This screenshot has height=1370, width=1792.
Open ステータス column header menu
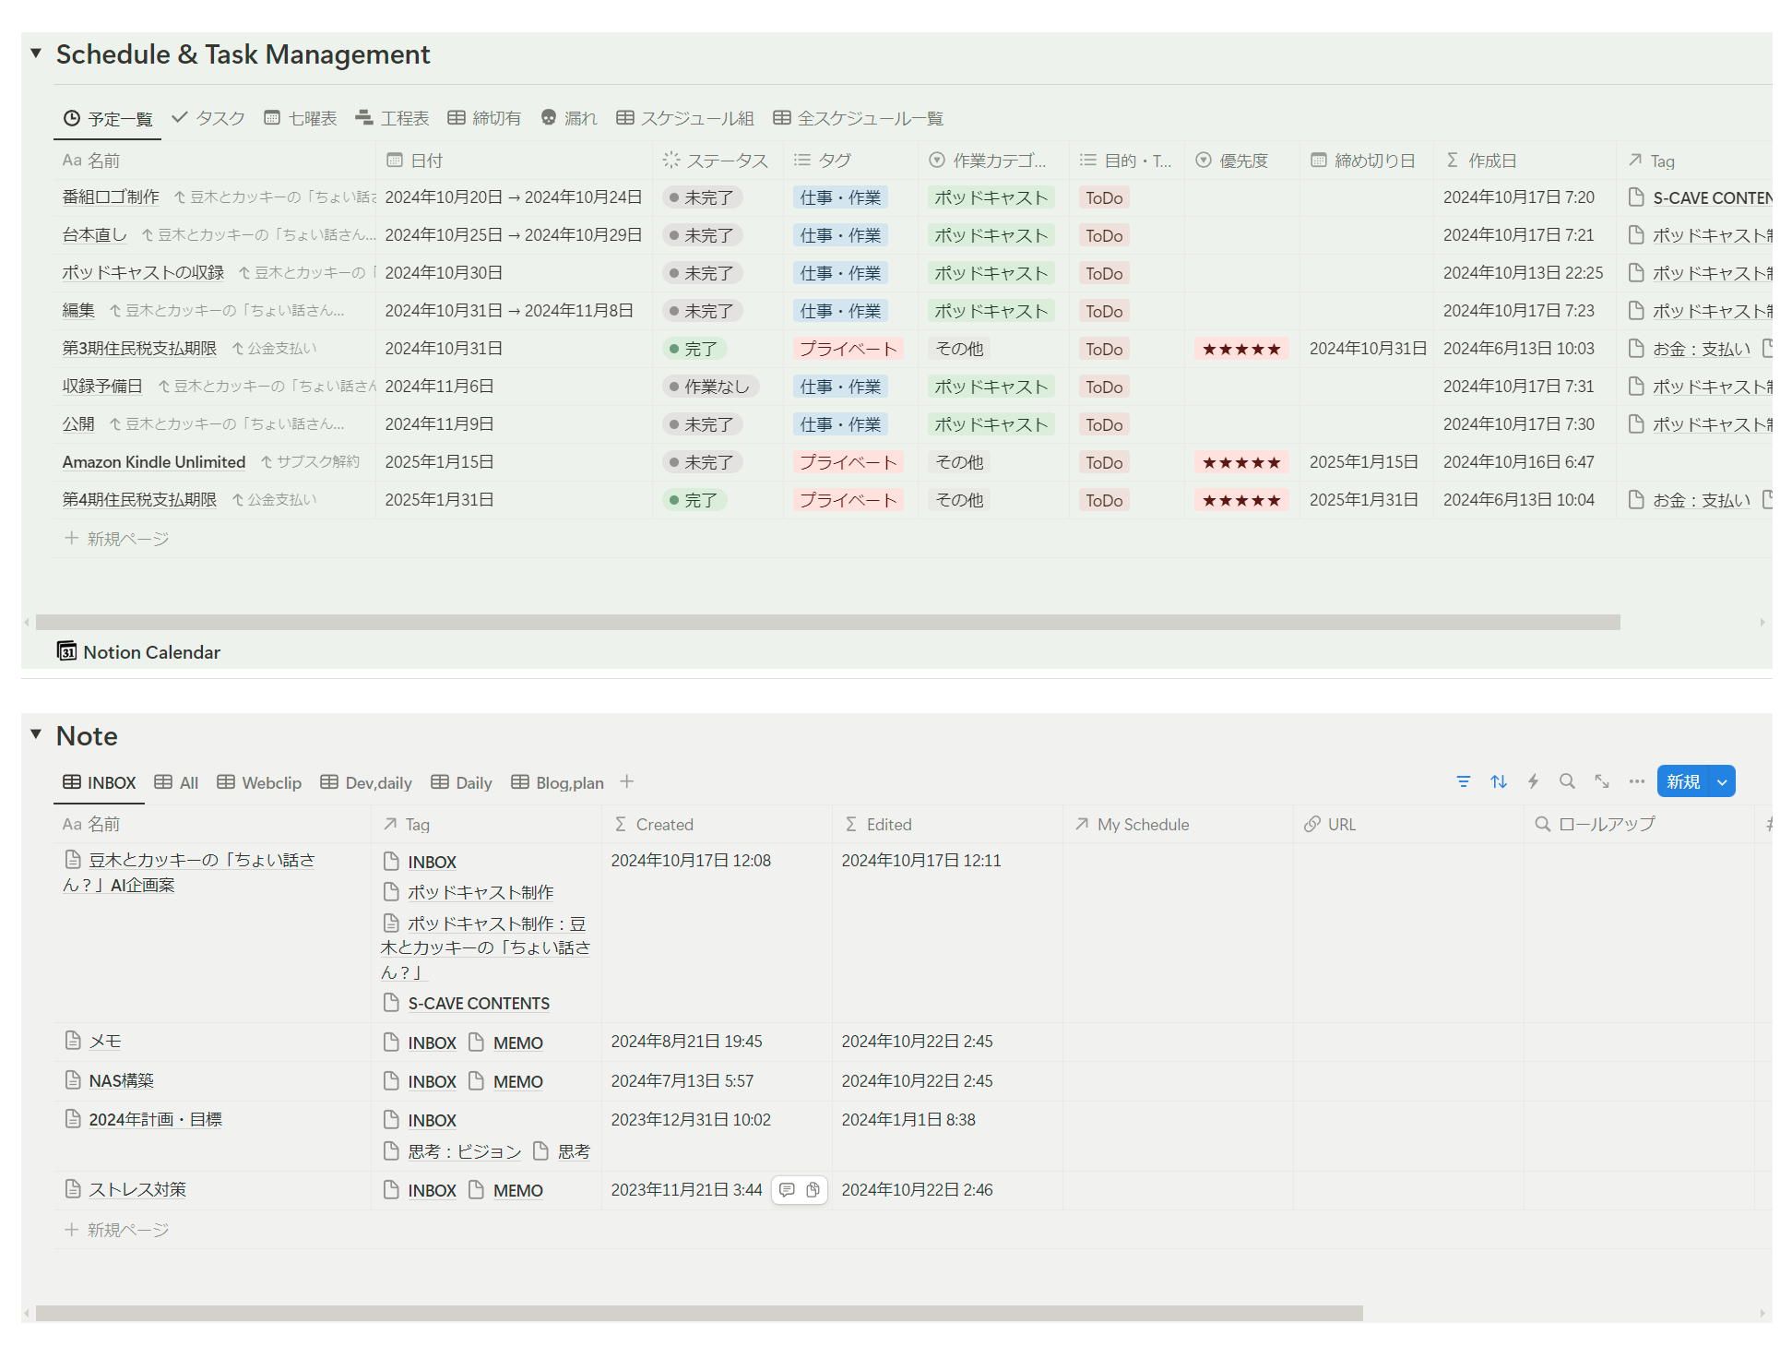pyautogui.click(x=716, y=161)
